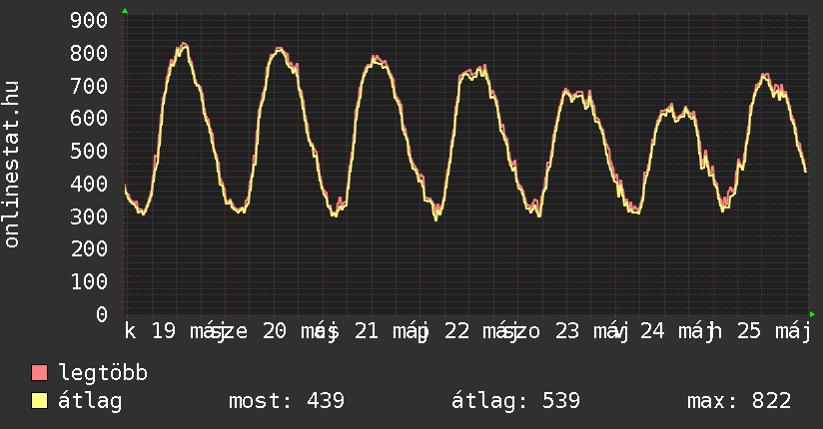The image size is (823, 429).
Task: Click the '22 máj' x-axis date label
Action: pos(481,331)
